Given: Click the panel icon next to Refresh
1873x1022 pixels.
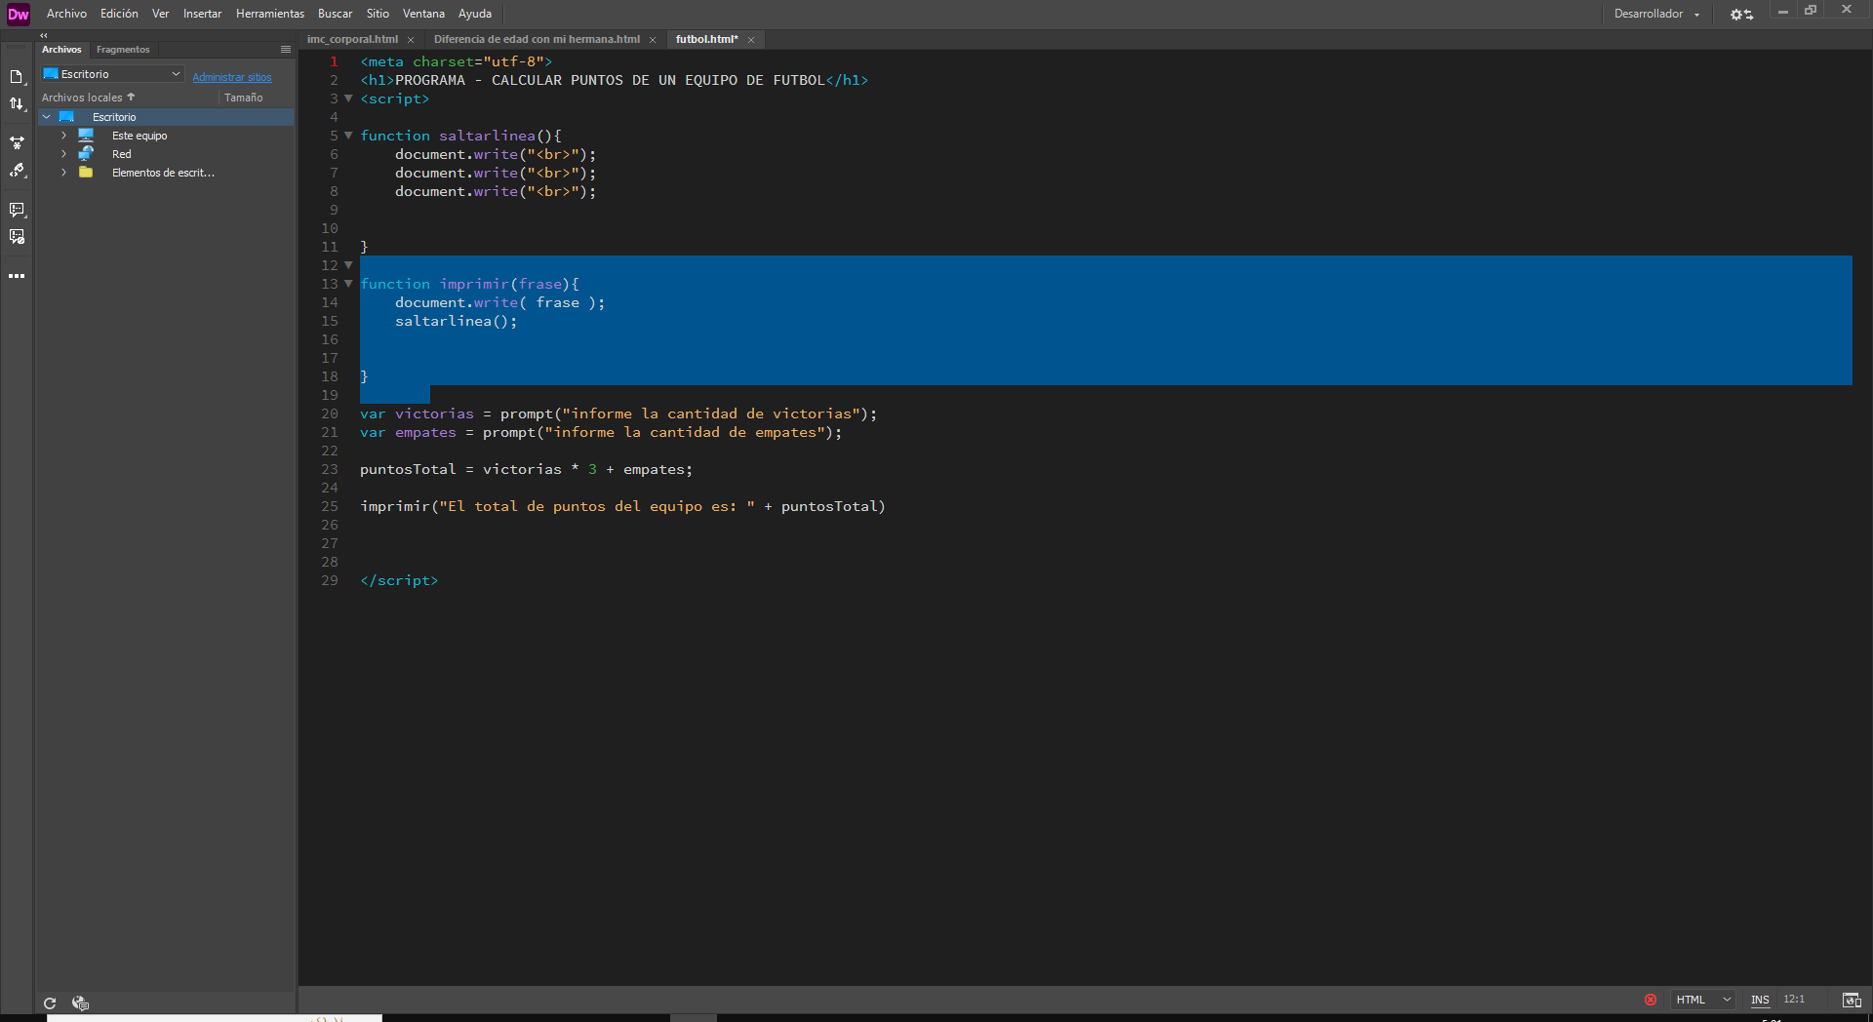Looking at the screenshot, I should pos(80,1002).
